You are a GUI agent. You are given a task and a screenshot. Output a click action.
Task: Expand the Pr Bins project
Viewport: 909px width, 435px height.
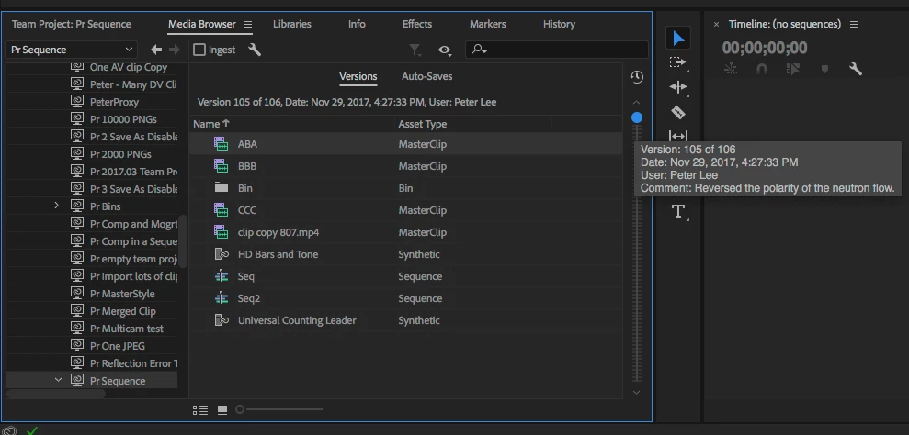[56, 206]
